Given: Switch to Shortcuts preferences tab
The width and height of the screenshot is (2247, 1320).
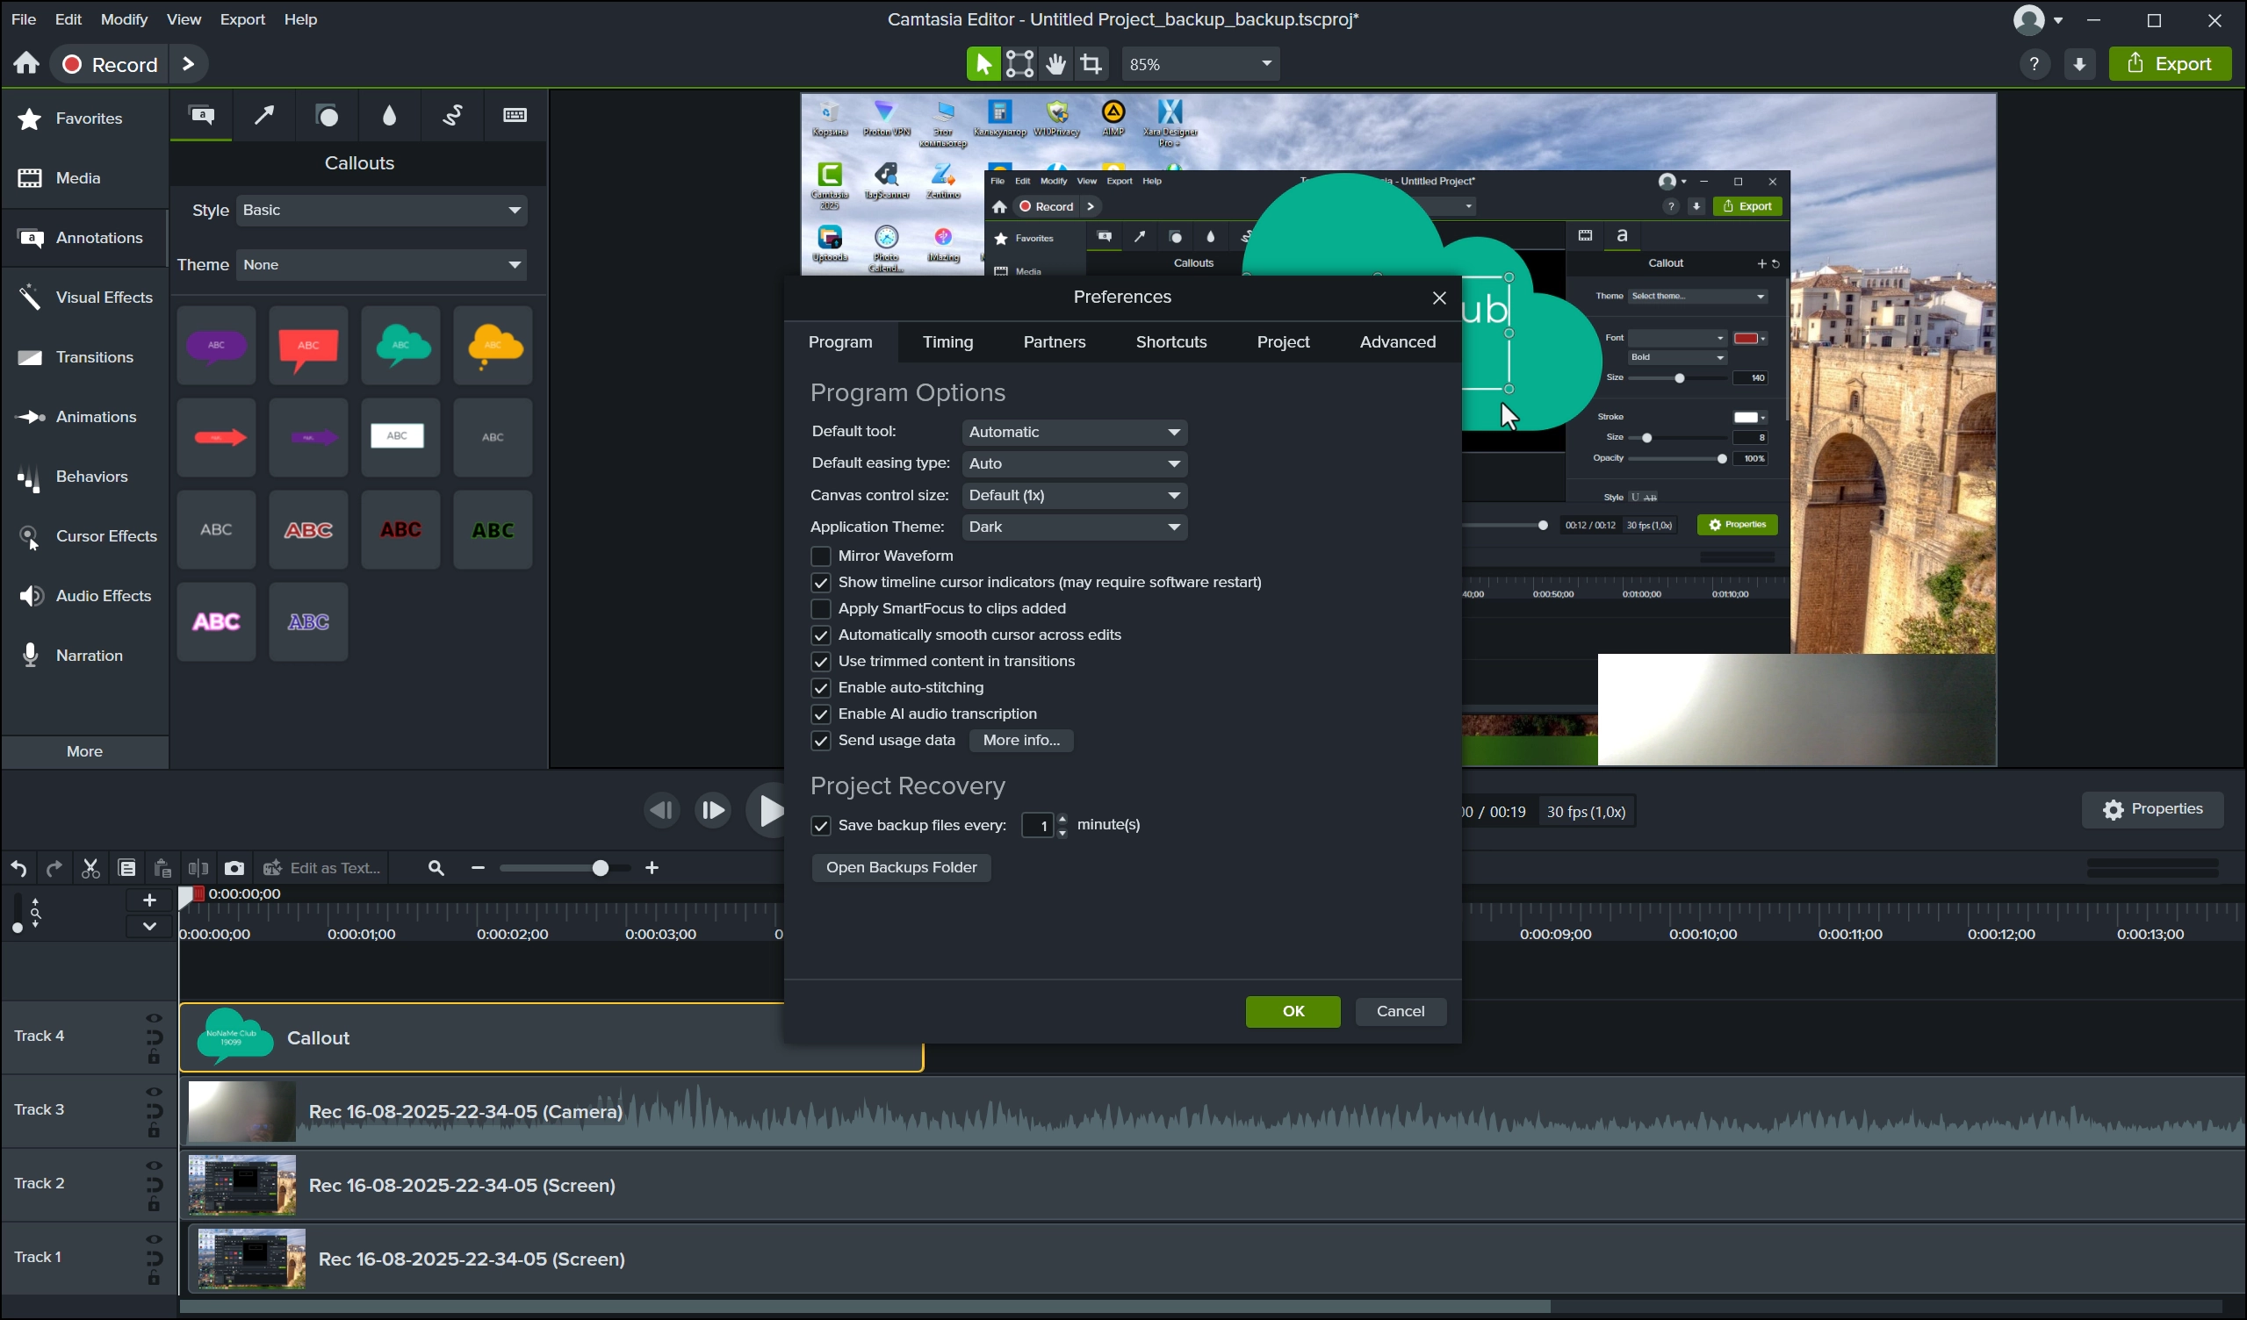Looking at the screenshot, I should click(1170, 342).
